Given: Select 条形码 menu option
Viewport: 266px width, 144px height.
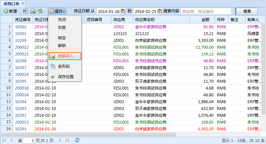Looking at the screenshot, I should (63, 66).
